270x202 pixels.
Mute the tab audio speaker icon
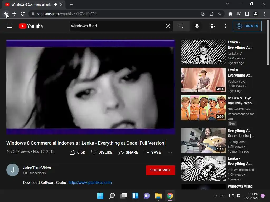55,4
